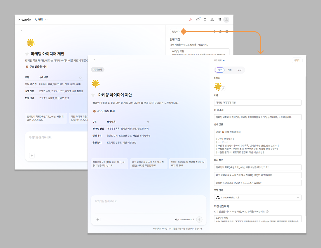Image resolution: width=321 pixels, height=248 pixels.
Task: Switch to the 지식 tab
Action: [x=230, y=70]
